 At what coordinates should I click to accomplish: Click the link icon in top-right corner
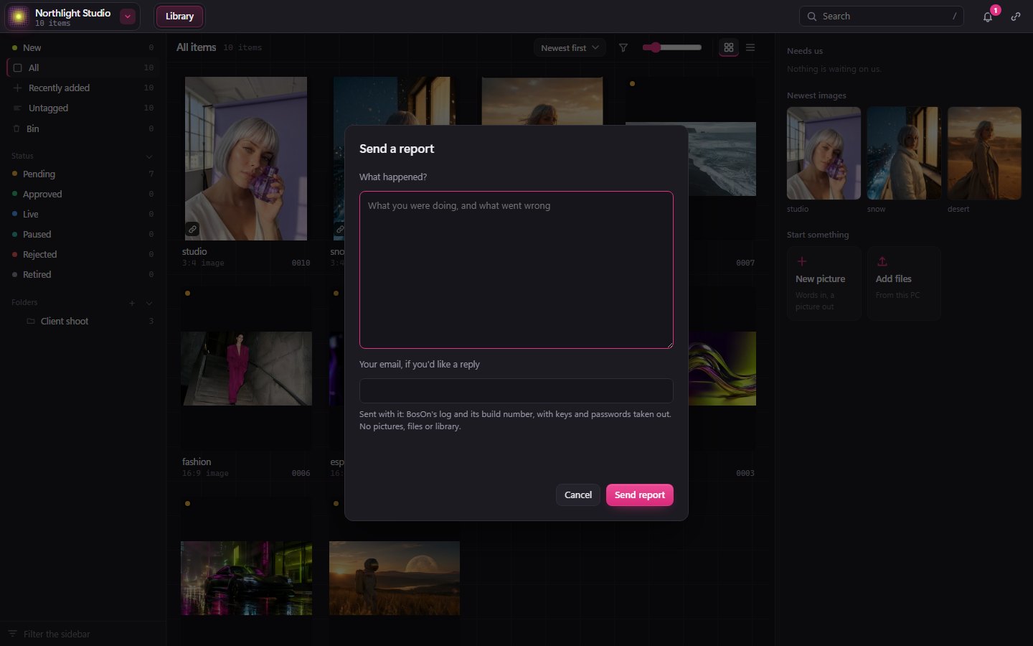coord(1016,17)
